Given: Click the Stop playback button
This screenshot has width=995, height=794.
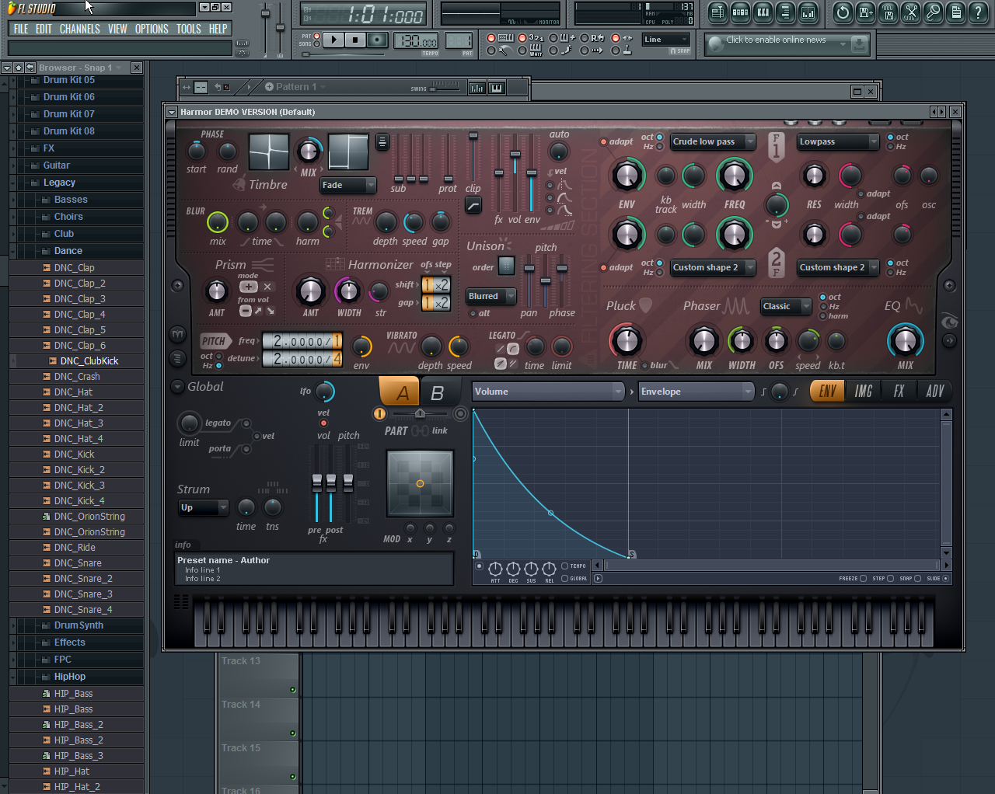Looking at the screenshot, I should click(355, 40).
